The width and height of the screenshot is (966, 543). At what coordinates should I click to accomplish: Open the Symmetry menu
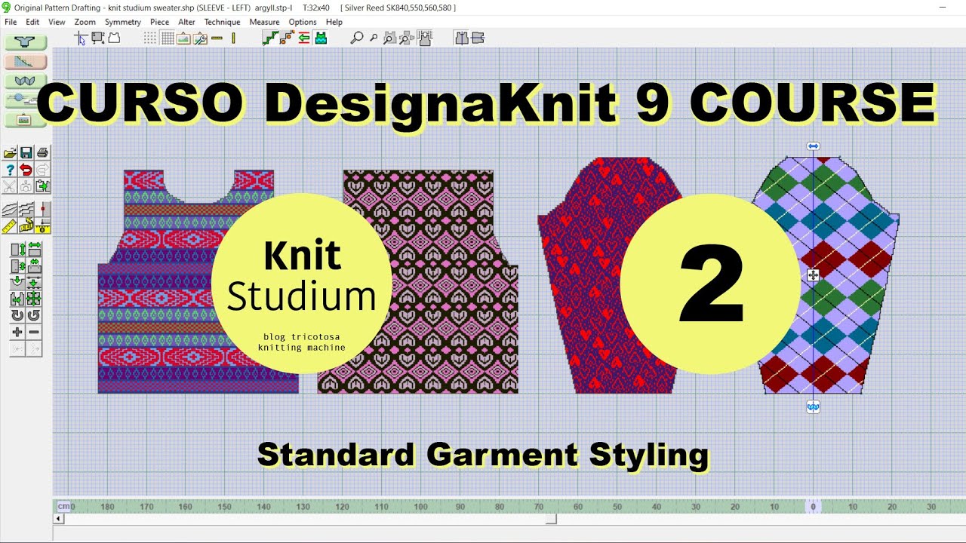coord(123,22)
